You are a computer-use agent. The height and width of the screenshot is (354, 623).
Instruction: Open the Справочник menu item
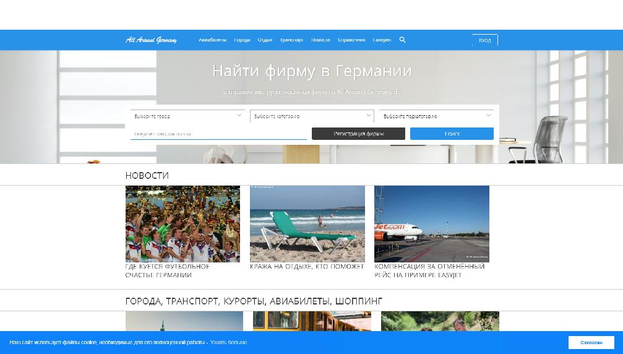pyautogui.click(x=351, y=40)
